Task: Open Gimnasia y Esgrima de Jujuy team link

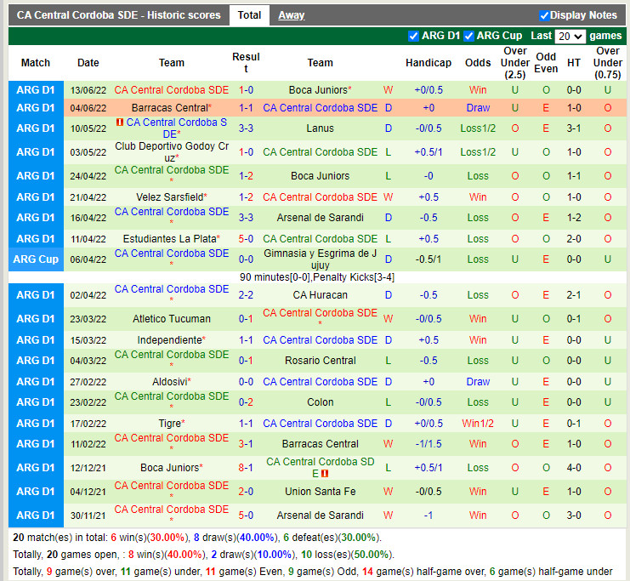Action: coord(320,259)
